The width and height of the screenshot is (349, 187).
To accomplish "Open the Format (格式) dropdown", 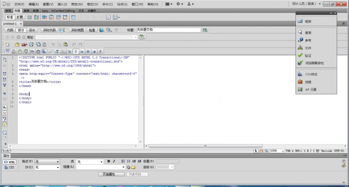I will [x=47, y=161].
